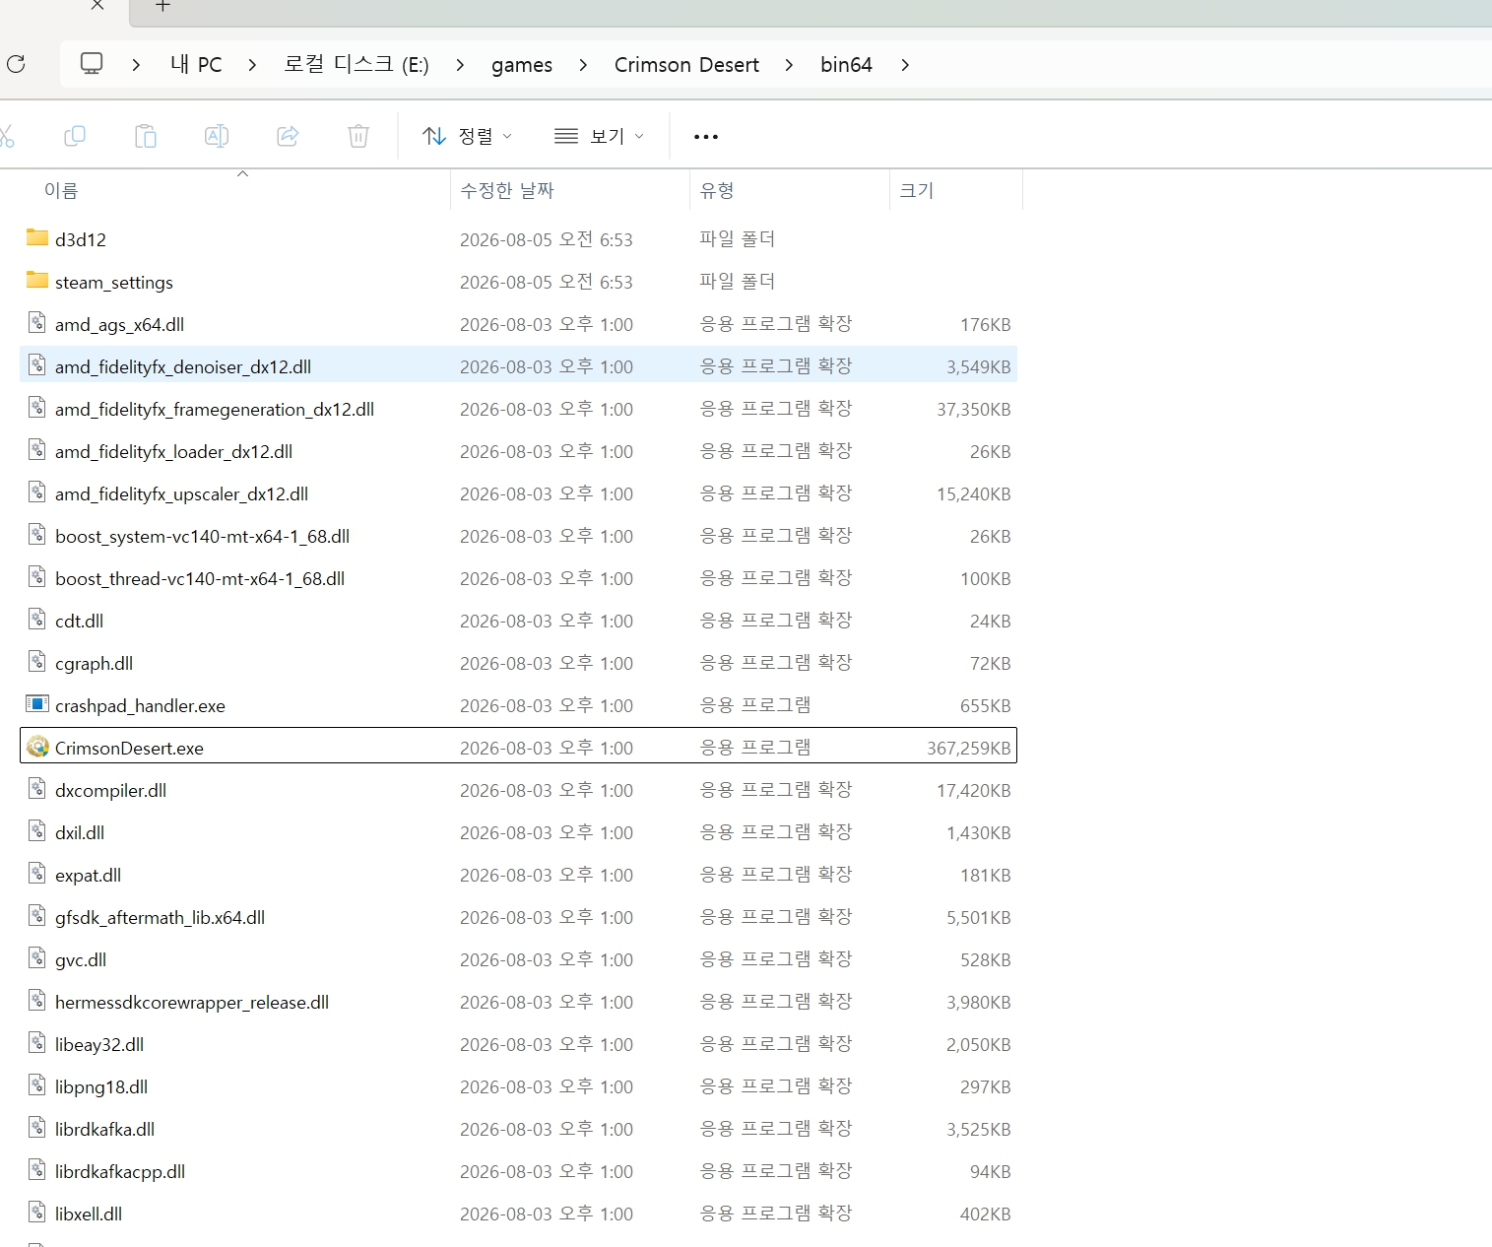Viewport: 1492px width, 1247px height.
Task: Expand chevron after 내 PC breadcrumb
Action: pos(252,65)
